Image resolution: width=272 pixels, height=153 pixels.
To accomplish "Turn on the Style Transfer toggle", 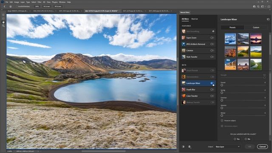I will tap(212, 57).
